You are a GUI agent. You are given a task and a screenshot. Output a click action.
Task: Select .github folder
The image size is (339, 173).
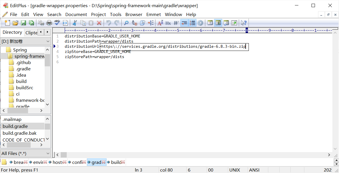click(23, 63)
